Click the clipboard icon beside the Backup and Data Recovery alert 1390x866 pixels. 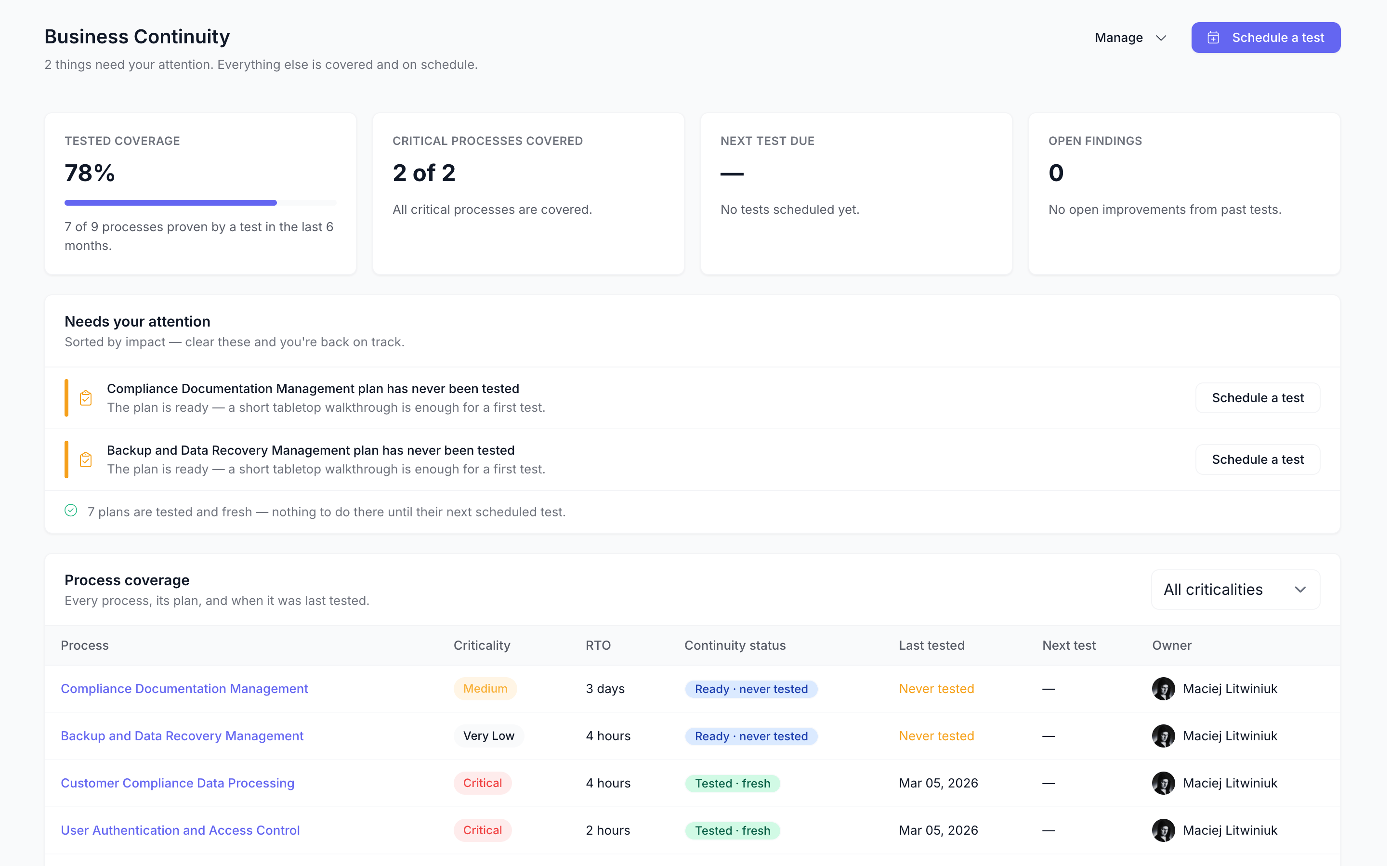[86, 459]
